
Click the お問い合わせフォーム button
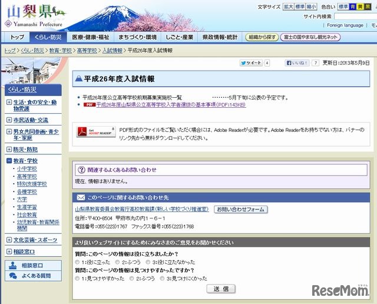coord(240,209)
